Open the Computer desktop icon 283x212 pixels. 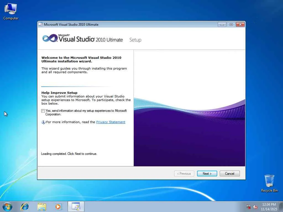[11, 12]
